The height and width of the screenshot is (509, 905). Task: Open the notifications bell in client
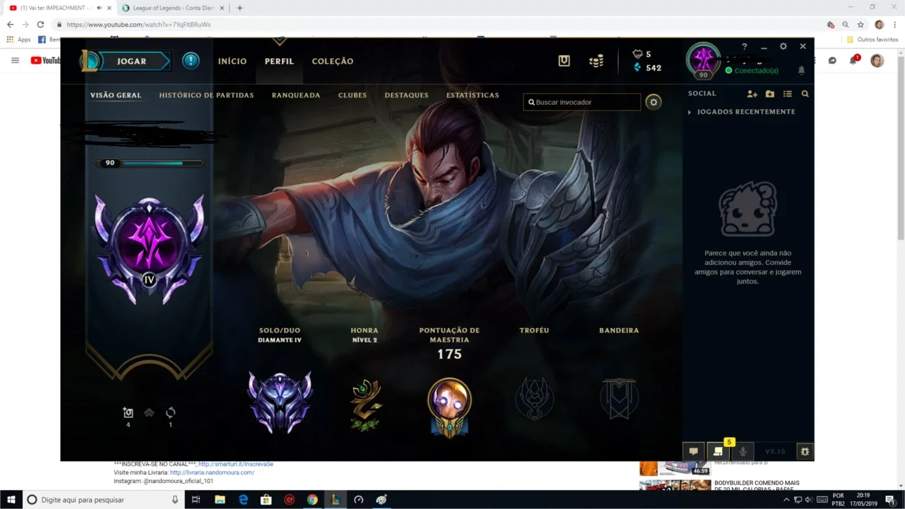point(802,70)
